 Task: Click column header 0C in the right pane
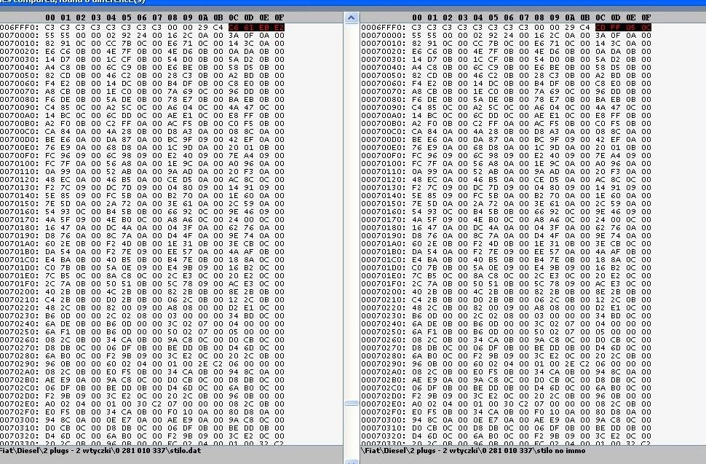point(600,17)
